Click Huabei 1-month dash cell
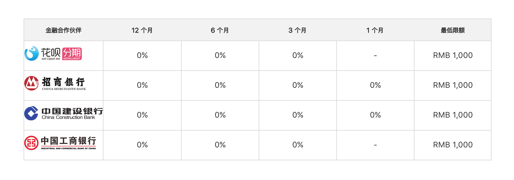The width and height of the screenshot is (514, 180). (x=375, y=55)
